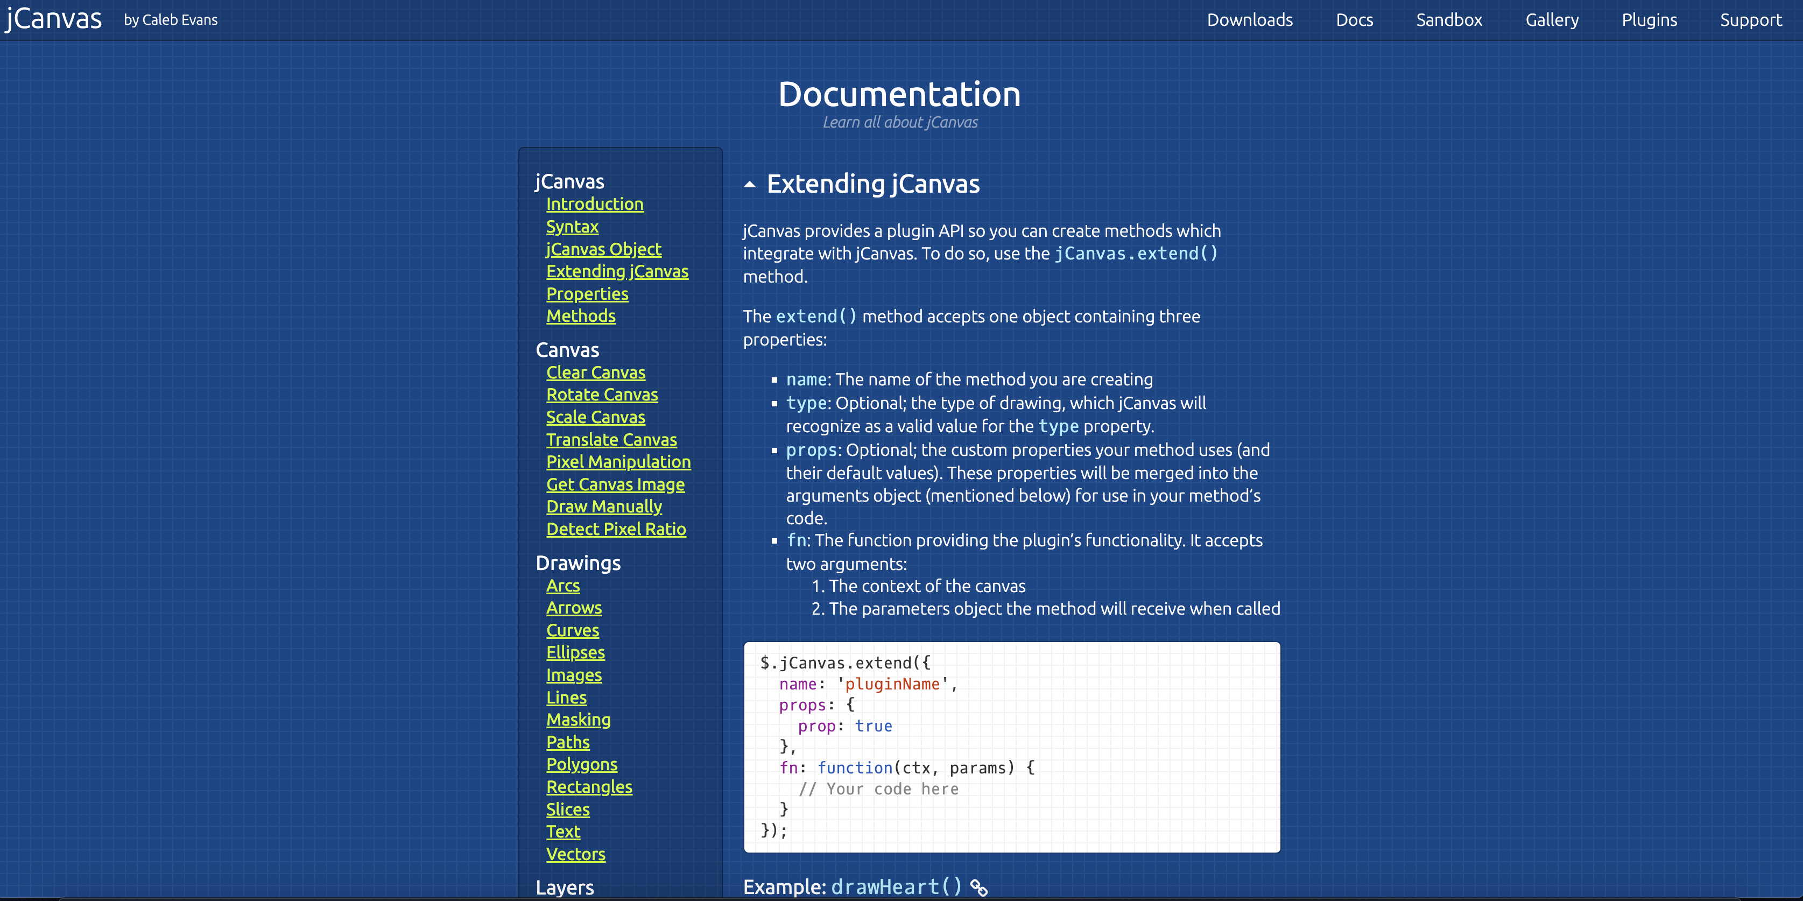Collapse the Extending jCanvas section triangle
The image size is (1803, 901).
(x=750, y=185)
